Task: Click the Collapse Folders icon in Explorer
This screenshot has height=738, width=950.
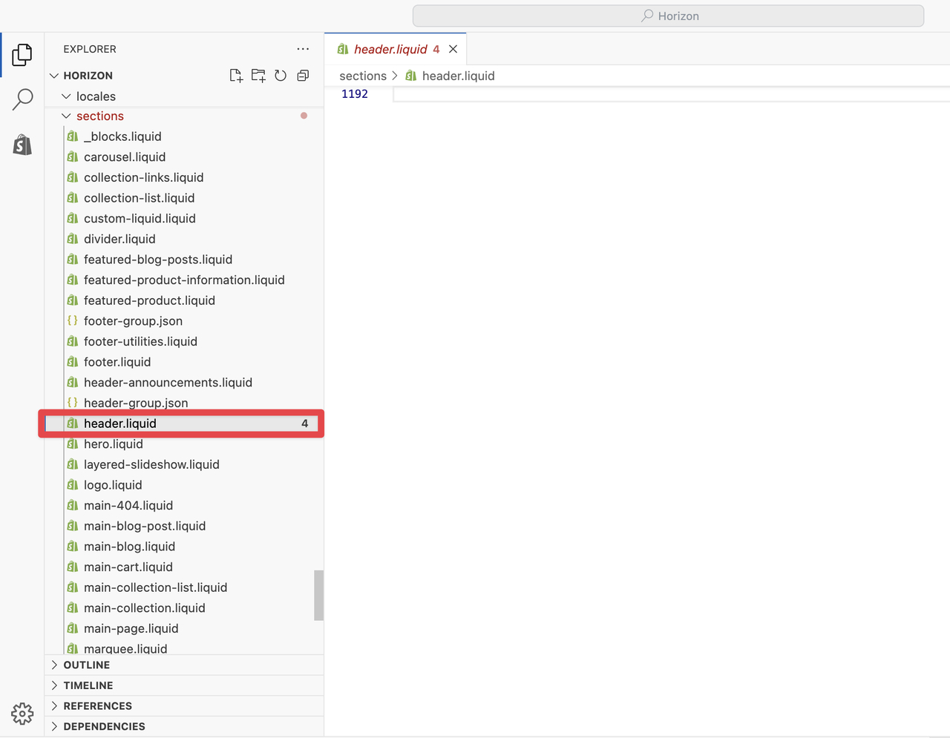Action: tap(302, 75)
